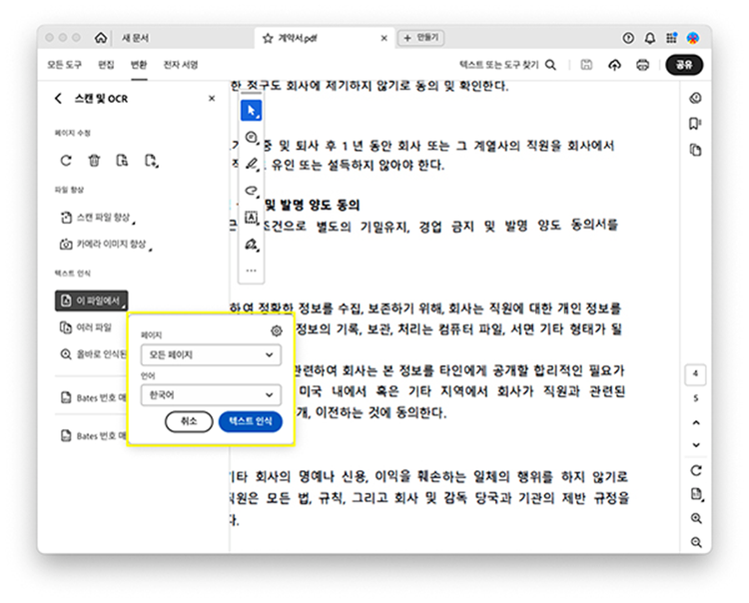Open the 편집 menu
Screen dimensions: 749x603
tap(106, 65)
